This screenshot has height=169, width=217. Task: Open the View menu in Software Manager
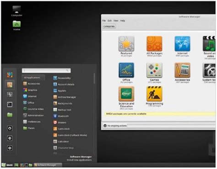click(116, 21)
